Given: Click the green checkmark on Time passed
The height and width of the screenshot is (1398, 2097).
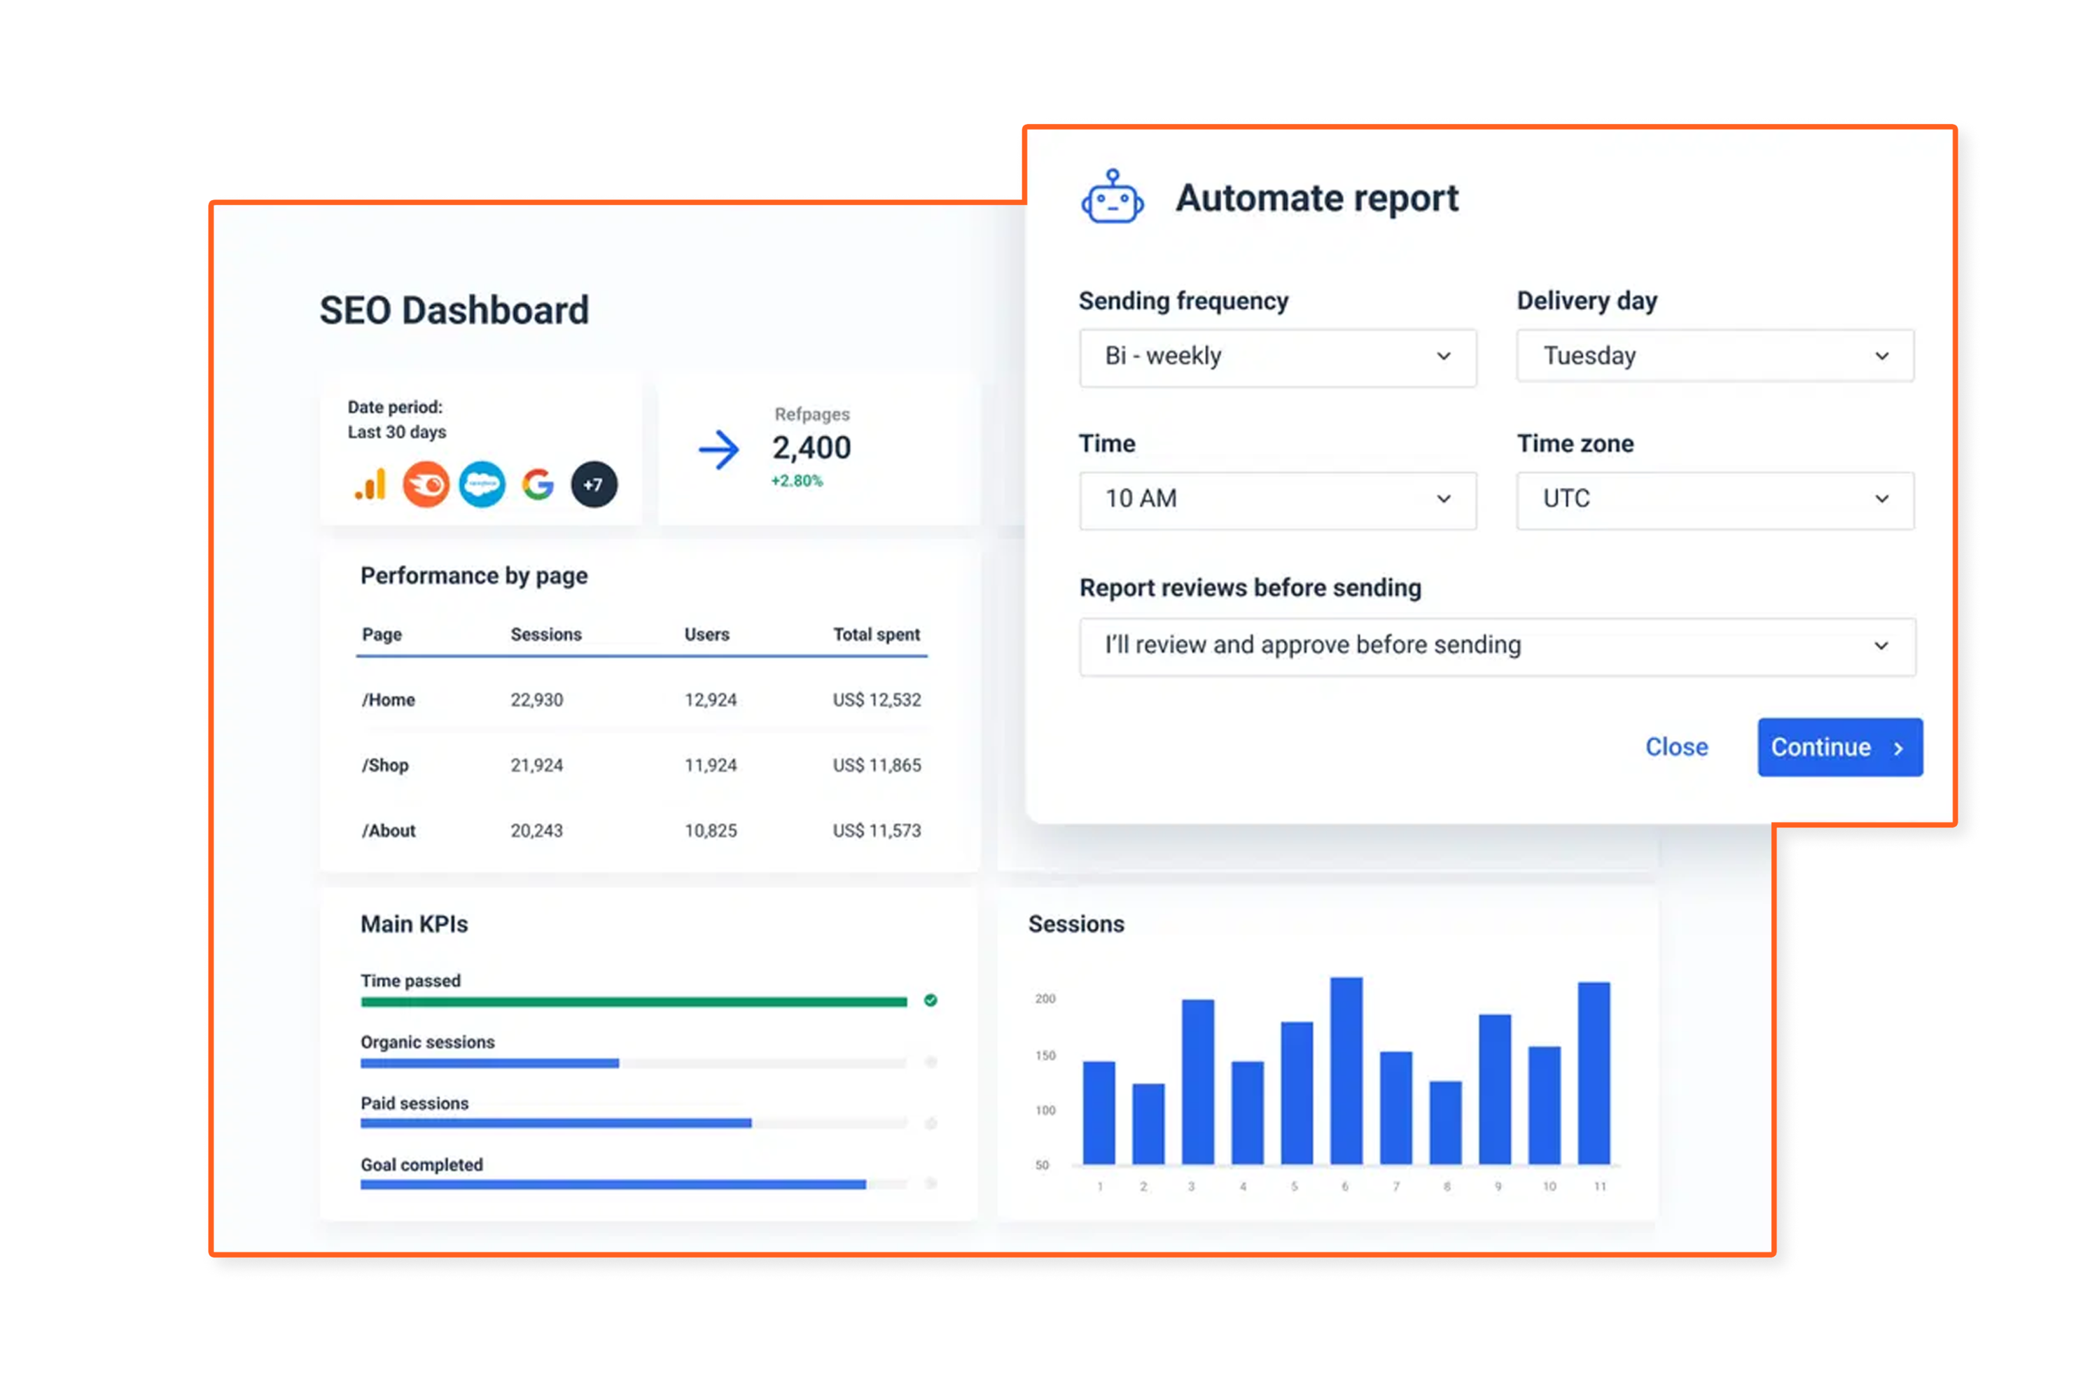Looking at the screenshot, I should pyautogui.click(x=930, y=1000).
